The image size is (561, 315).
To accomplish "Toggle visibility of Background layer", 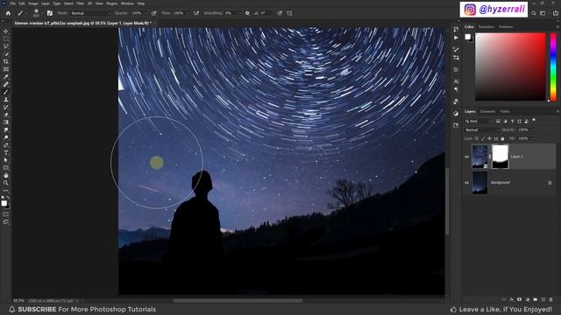I will click(x=466, y=183).
